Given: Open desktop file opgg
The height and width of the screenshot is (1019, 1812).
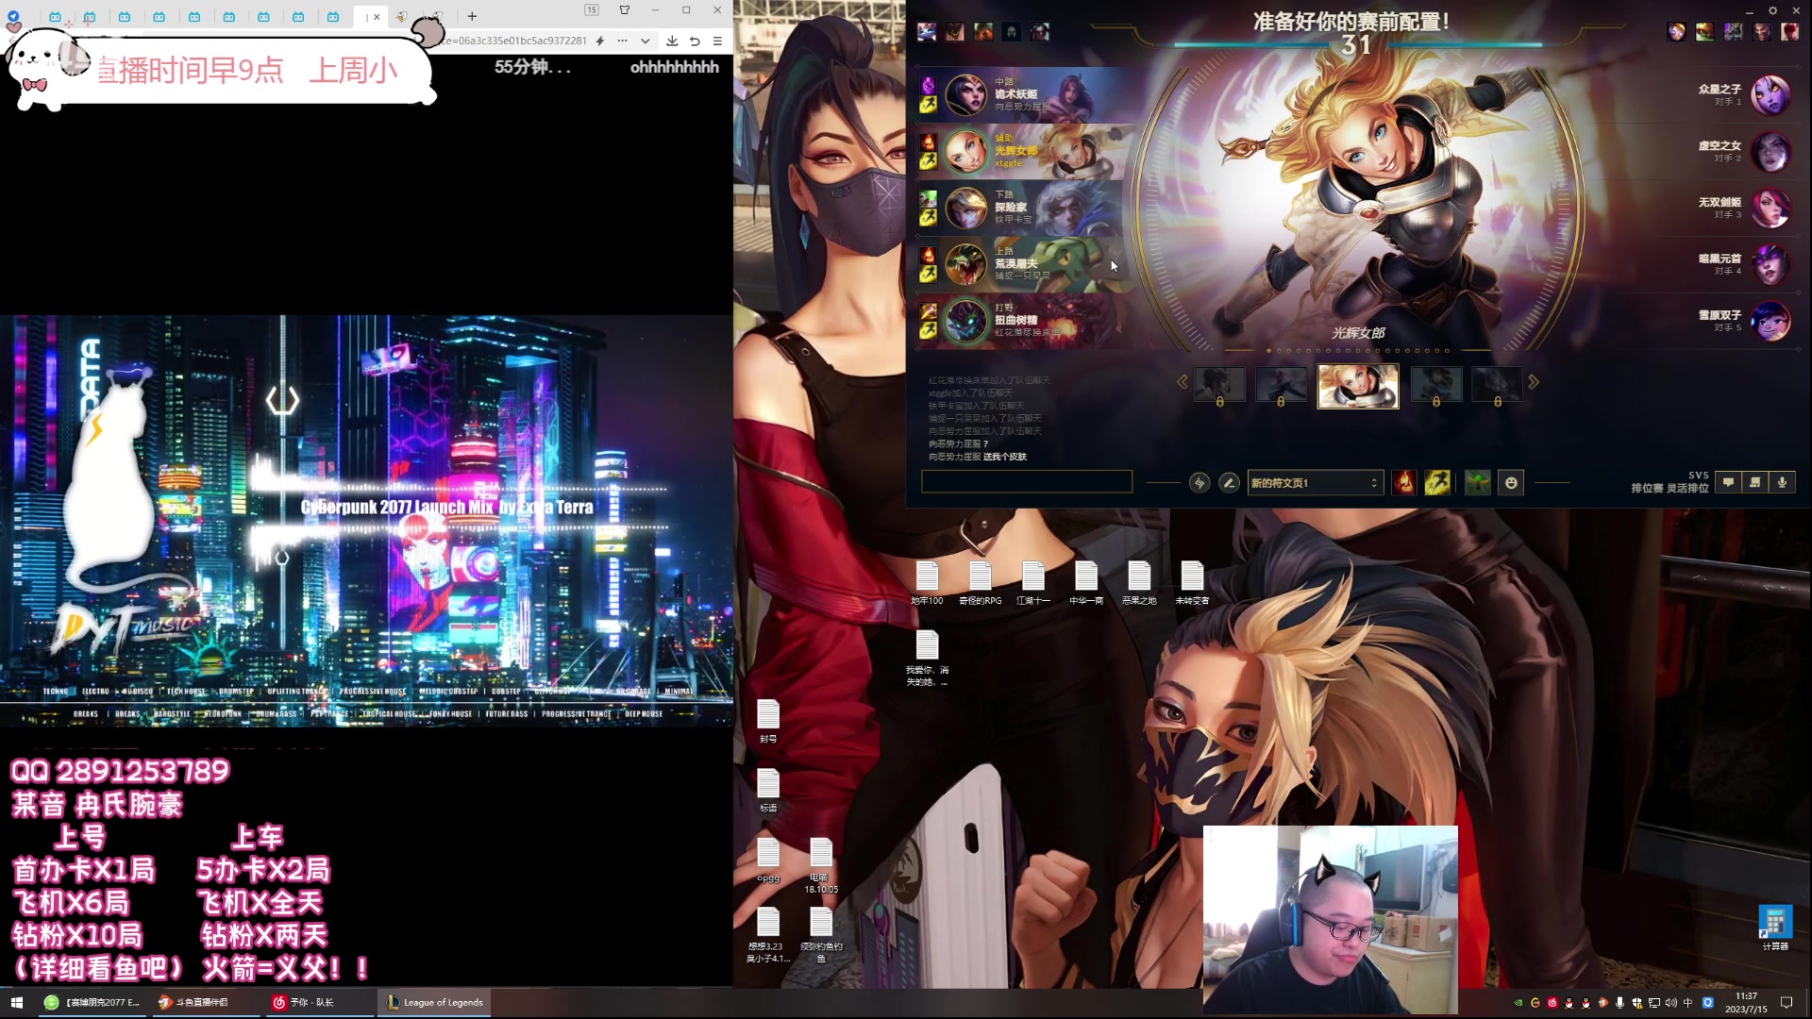Looking at the screenshot, I should pos(768,860).
